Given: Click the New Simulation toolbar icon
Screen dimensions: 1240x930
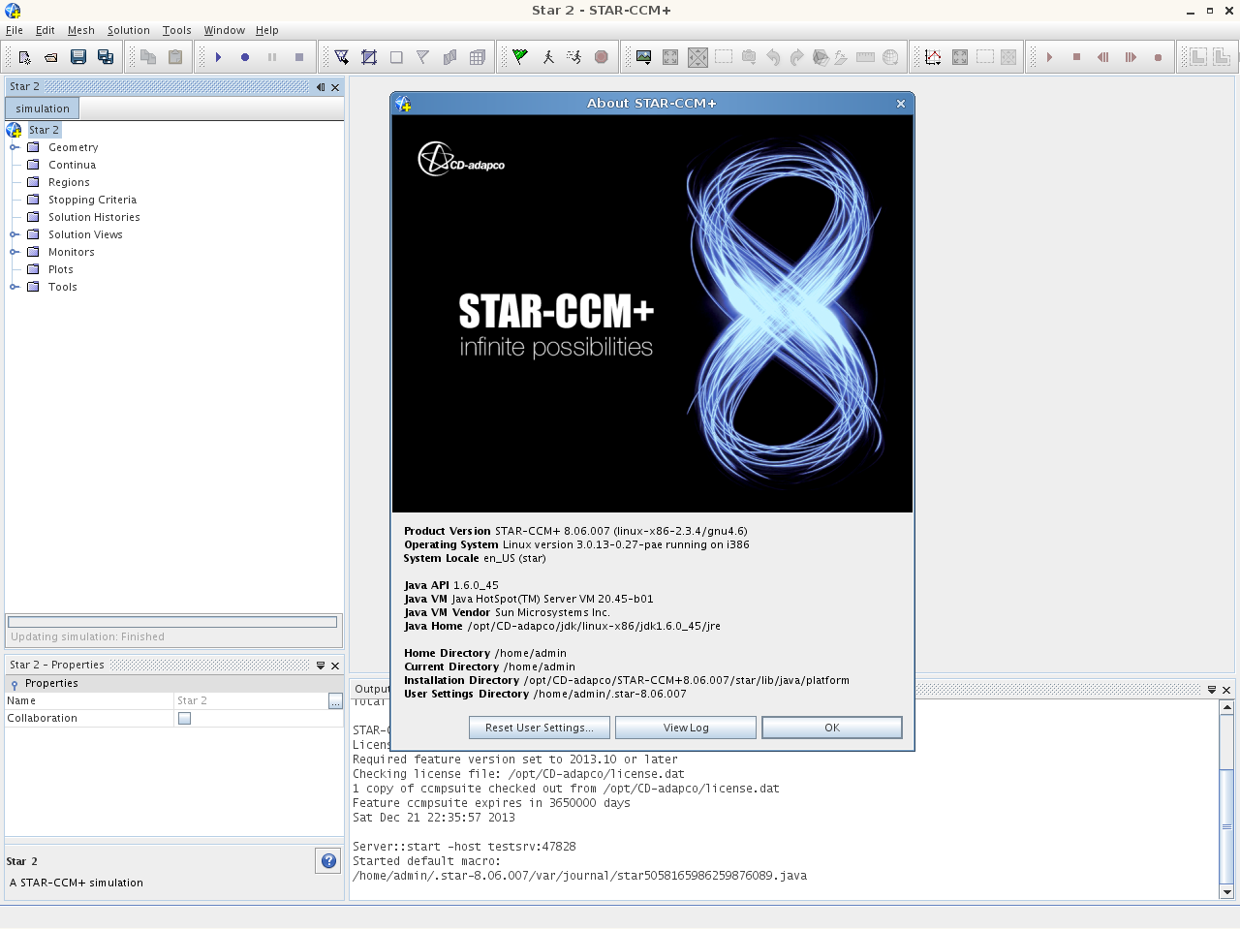Looking at the screenshot, I should click(25, 57).
